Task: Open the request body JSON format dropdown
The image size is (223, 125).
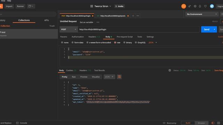Action: pos(153,42)
